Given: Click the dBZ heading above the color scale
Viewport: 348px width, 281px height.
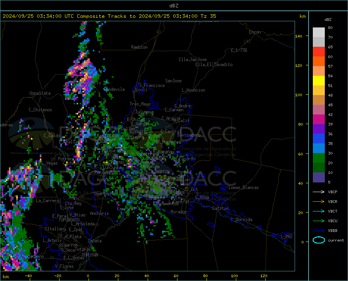Looking at the screenshot, I should pyautogui.click(x=328, y=19).
